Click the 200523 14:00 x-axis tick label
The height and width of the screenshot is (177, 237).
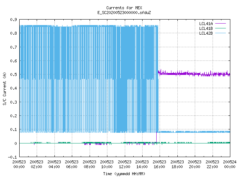(x=142, y=164)
